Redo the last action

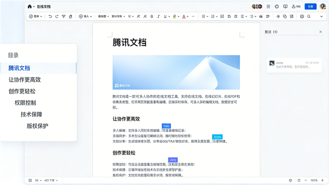pyautogui.click(x=57, y=16)
